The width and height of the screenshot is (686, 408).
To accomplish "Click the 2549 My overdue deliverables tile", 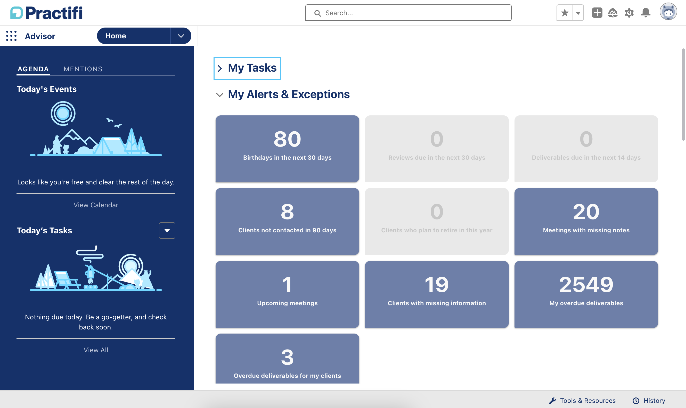I will coord(586,295).
